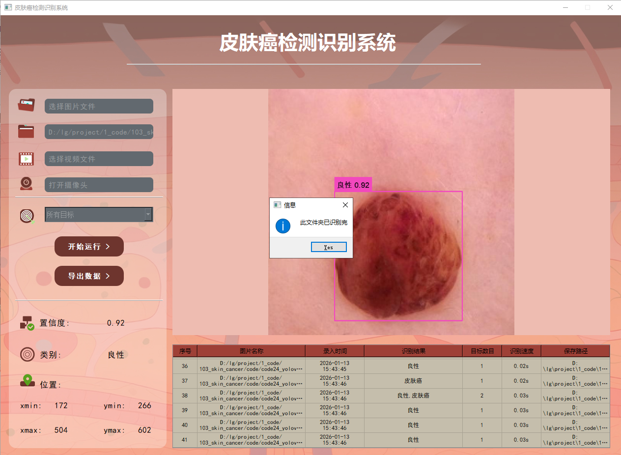Click the dark red folder icon
The image size is (621, 455).
[27, 131]
